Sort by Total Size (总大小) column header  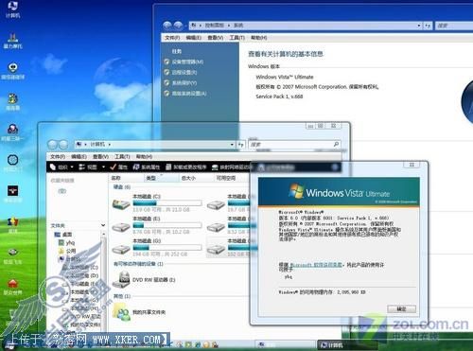click(x=196, y=178)
